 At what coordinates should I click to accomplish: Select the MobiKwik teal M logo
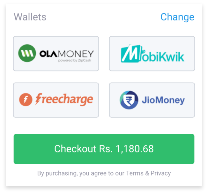[131, 53]
